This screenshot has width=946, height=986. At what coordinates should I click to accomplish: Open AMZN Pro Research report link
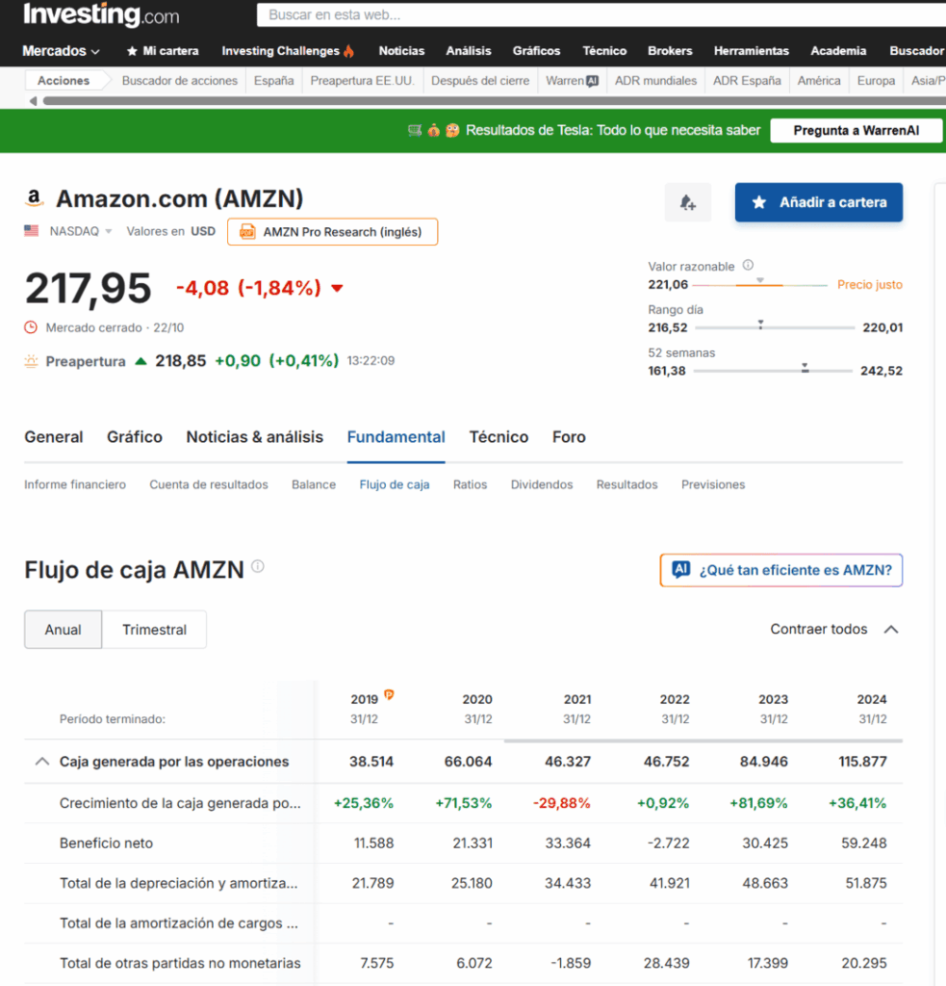332,232
